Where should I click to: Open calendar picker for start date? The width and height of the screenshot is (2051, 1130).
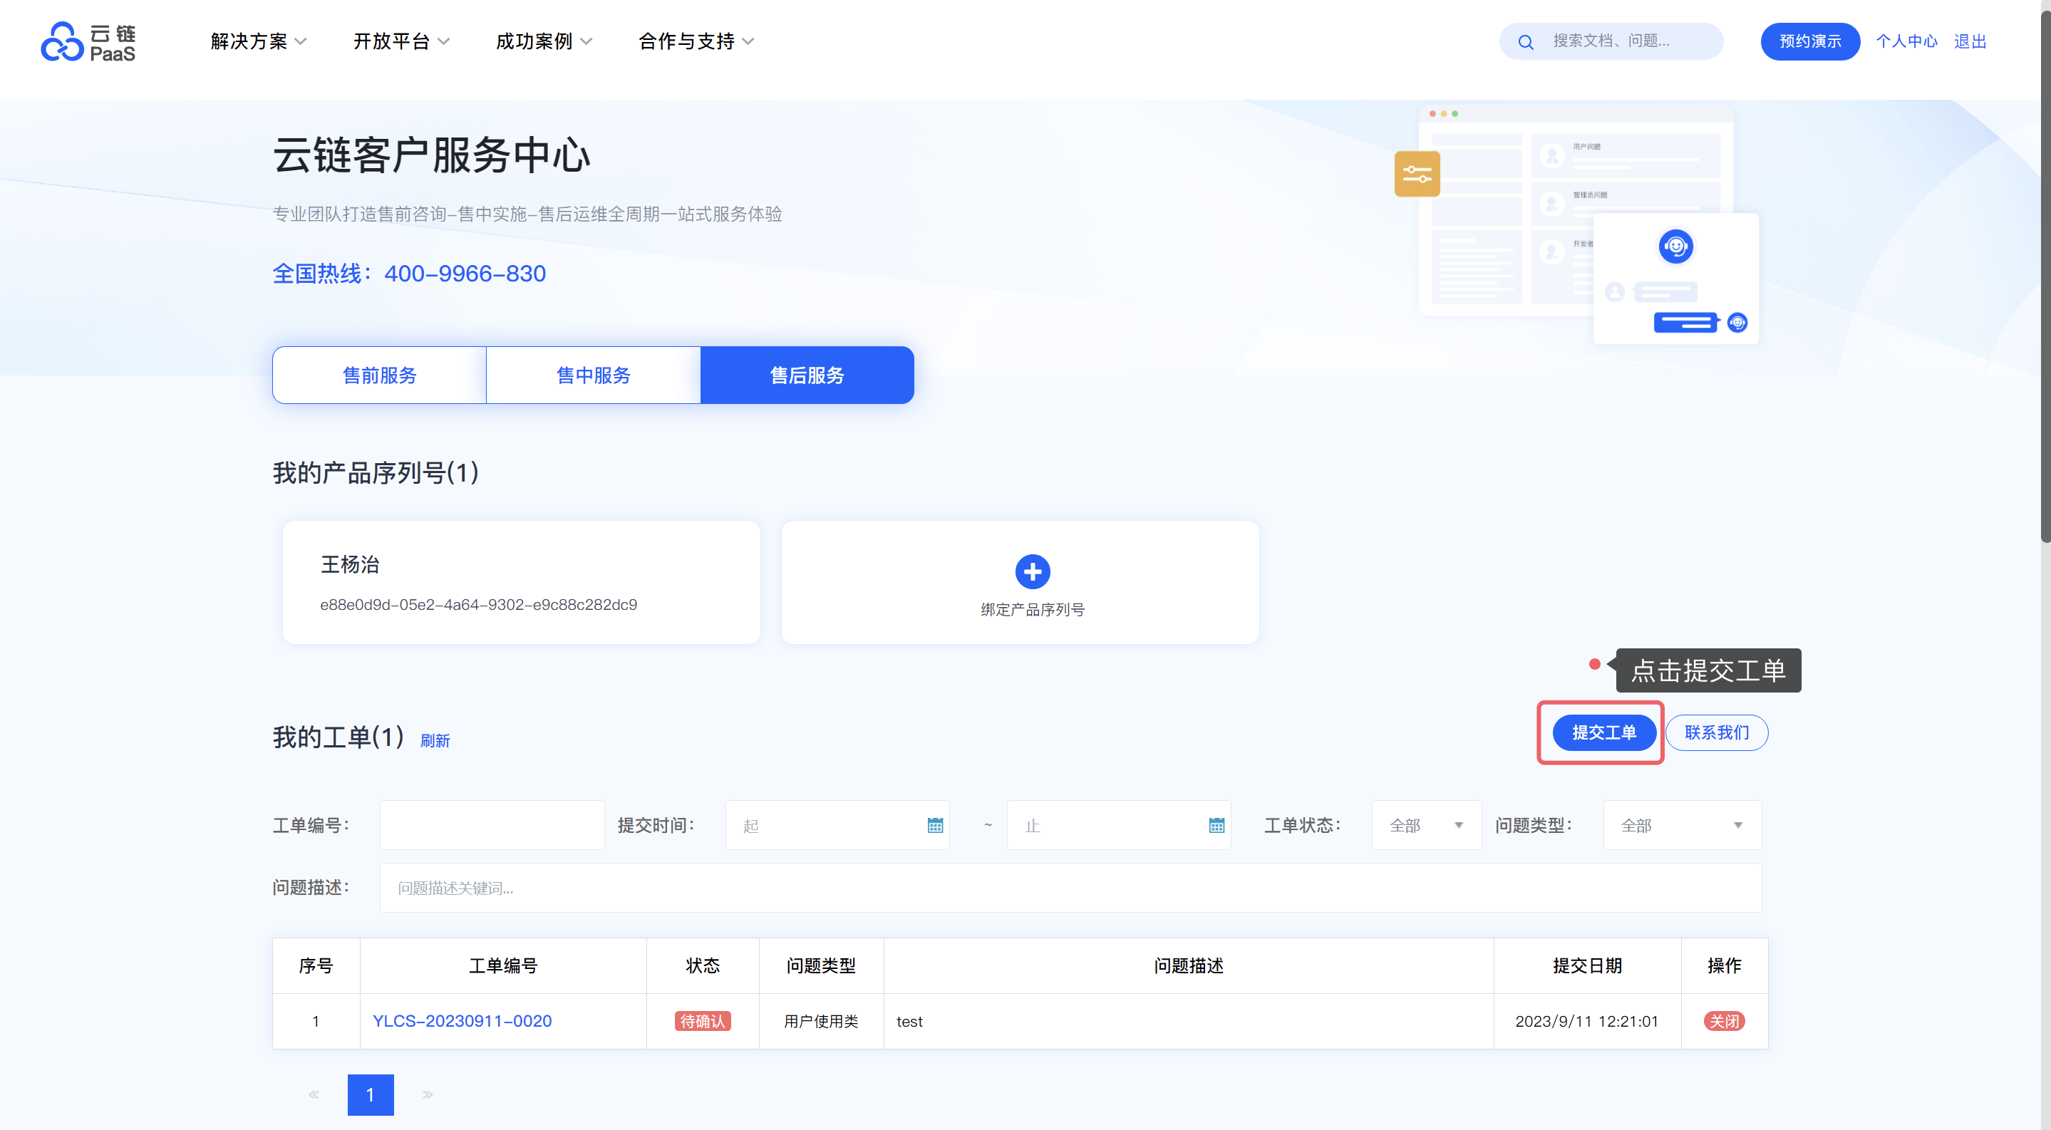click(x=935, y=825)
